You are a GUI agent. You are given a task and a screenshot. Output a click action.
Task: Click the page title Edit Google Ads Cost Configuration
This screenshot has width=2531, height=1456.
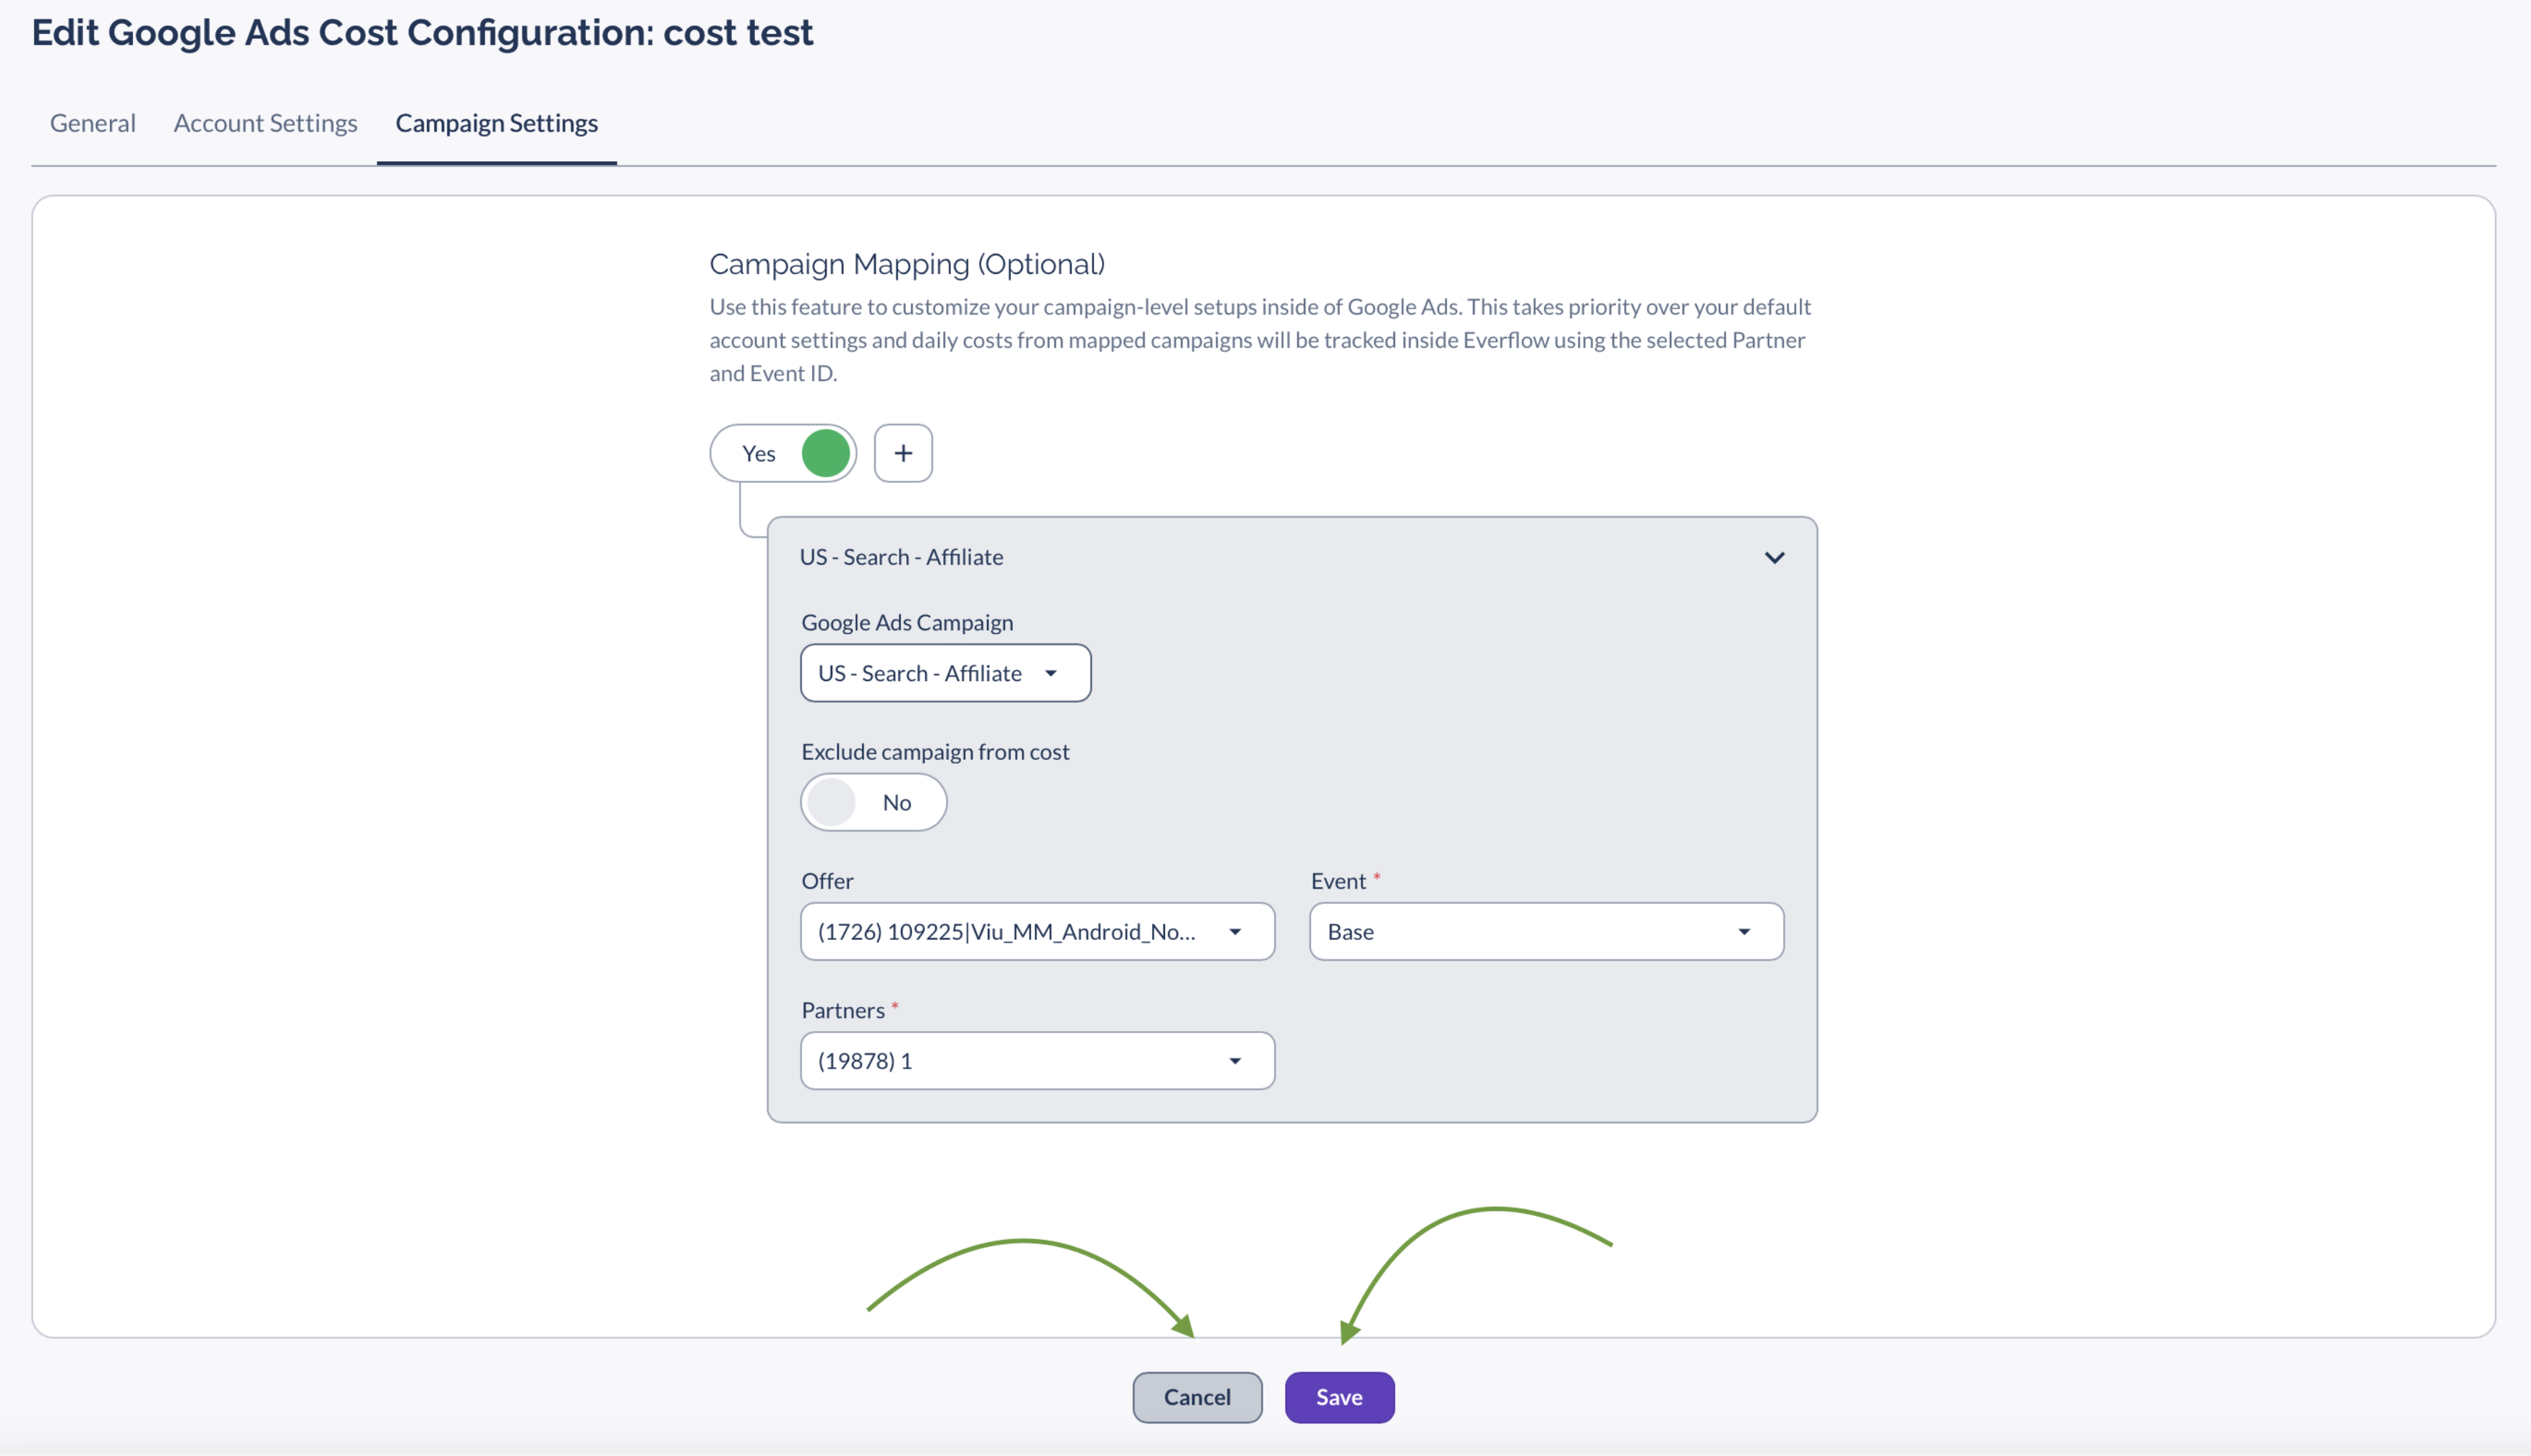coord(422,32)
